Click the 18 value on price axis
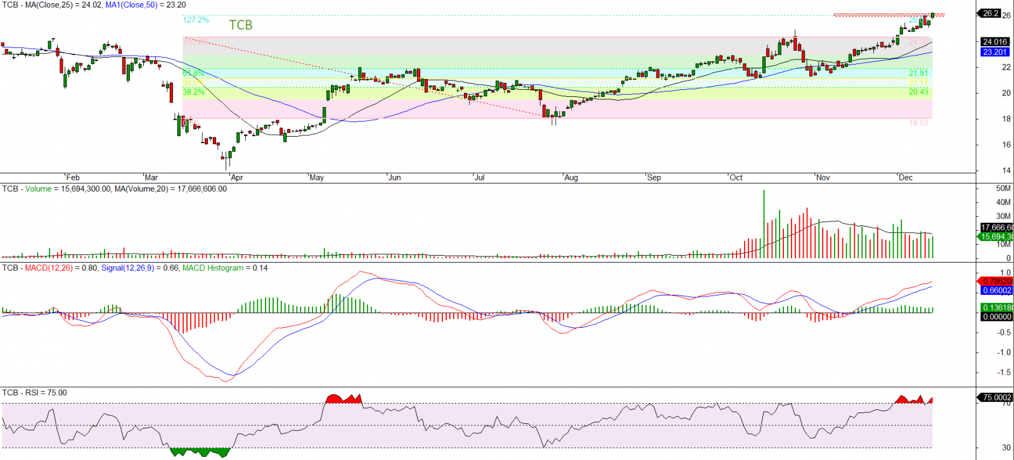 [1006, 119]
